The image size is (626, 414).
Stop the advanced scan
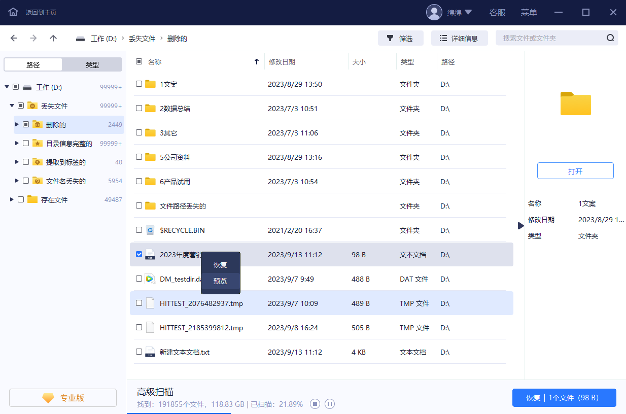pos(315,404)
